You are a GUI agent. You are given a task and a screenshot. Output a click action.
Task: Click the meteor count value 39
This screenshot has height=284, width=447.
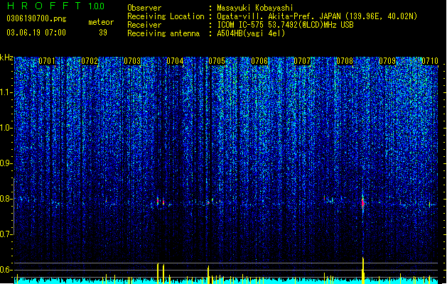click(103, 33)
